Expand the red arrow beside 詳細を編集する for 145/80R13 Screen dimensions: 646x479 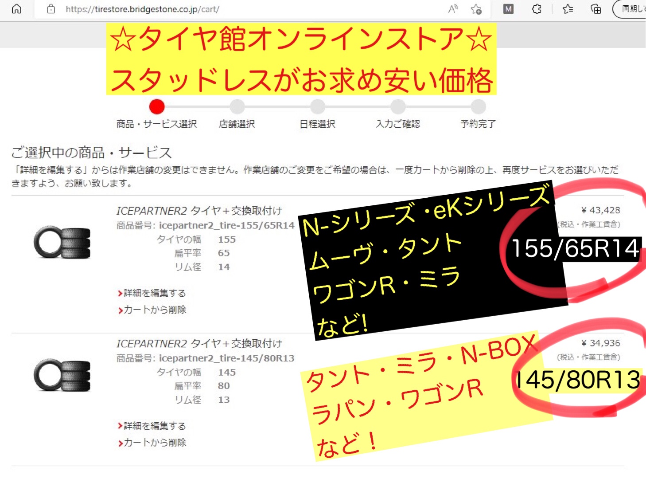(119, 426)
